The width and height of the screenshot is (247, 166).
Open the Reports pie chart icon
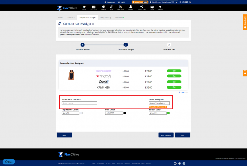pos(104,7)
